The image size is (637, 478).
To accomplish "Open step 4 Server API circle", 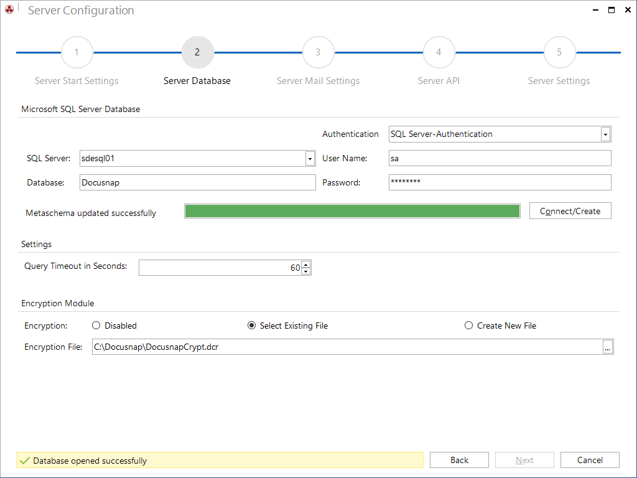I will point(439,52).
